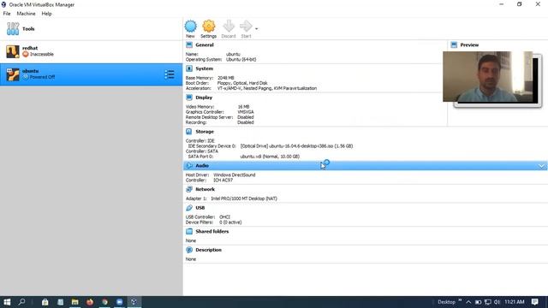Click the Windows Start button
Viewport: 548px width, 308px height.
point(7,302)
